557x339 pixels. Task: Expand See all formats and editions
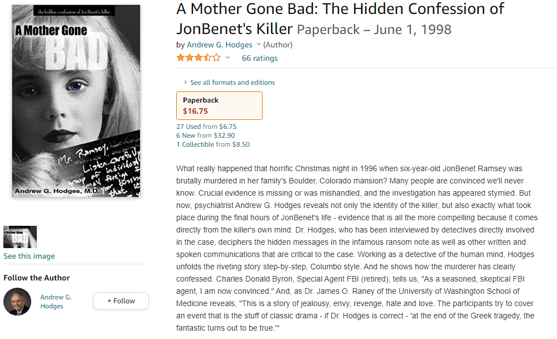click(232, 83)
